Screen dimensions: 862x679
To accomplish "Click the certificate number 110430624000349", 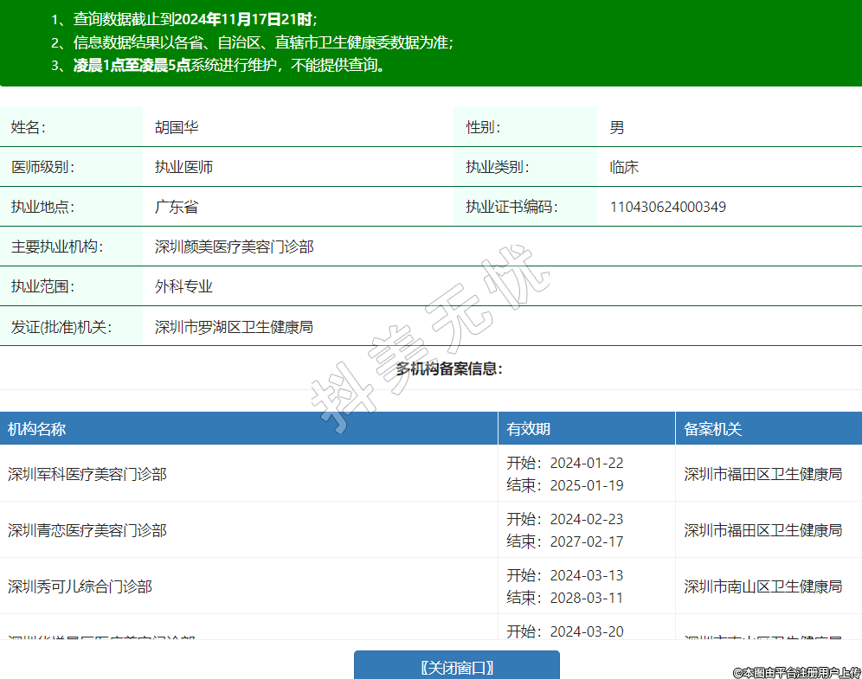I will [667, 207].
